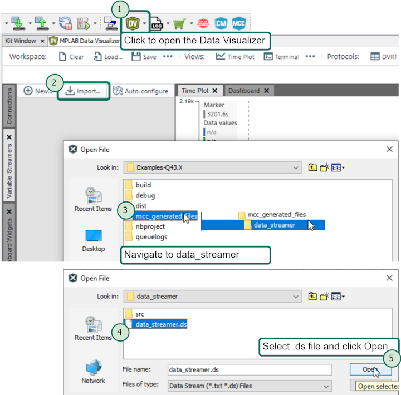Click Recent Items in upper Open File dialog
Screen dimensions: 401x395
[93, 199]
